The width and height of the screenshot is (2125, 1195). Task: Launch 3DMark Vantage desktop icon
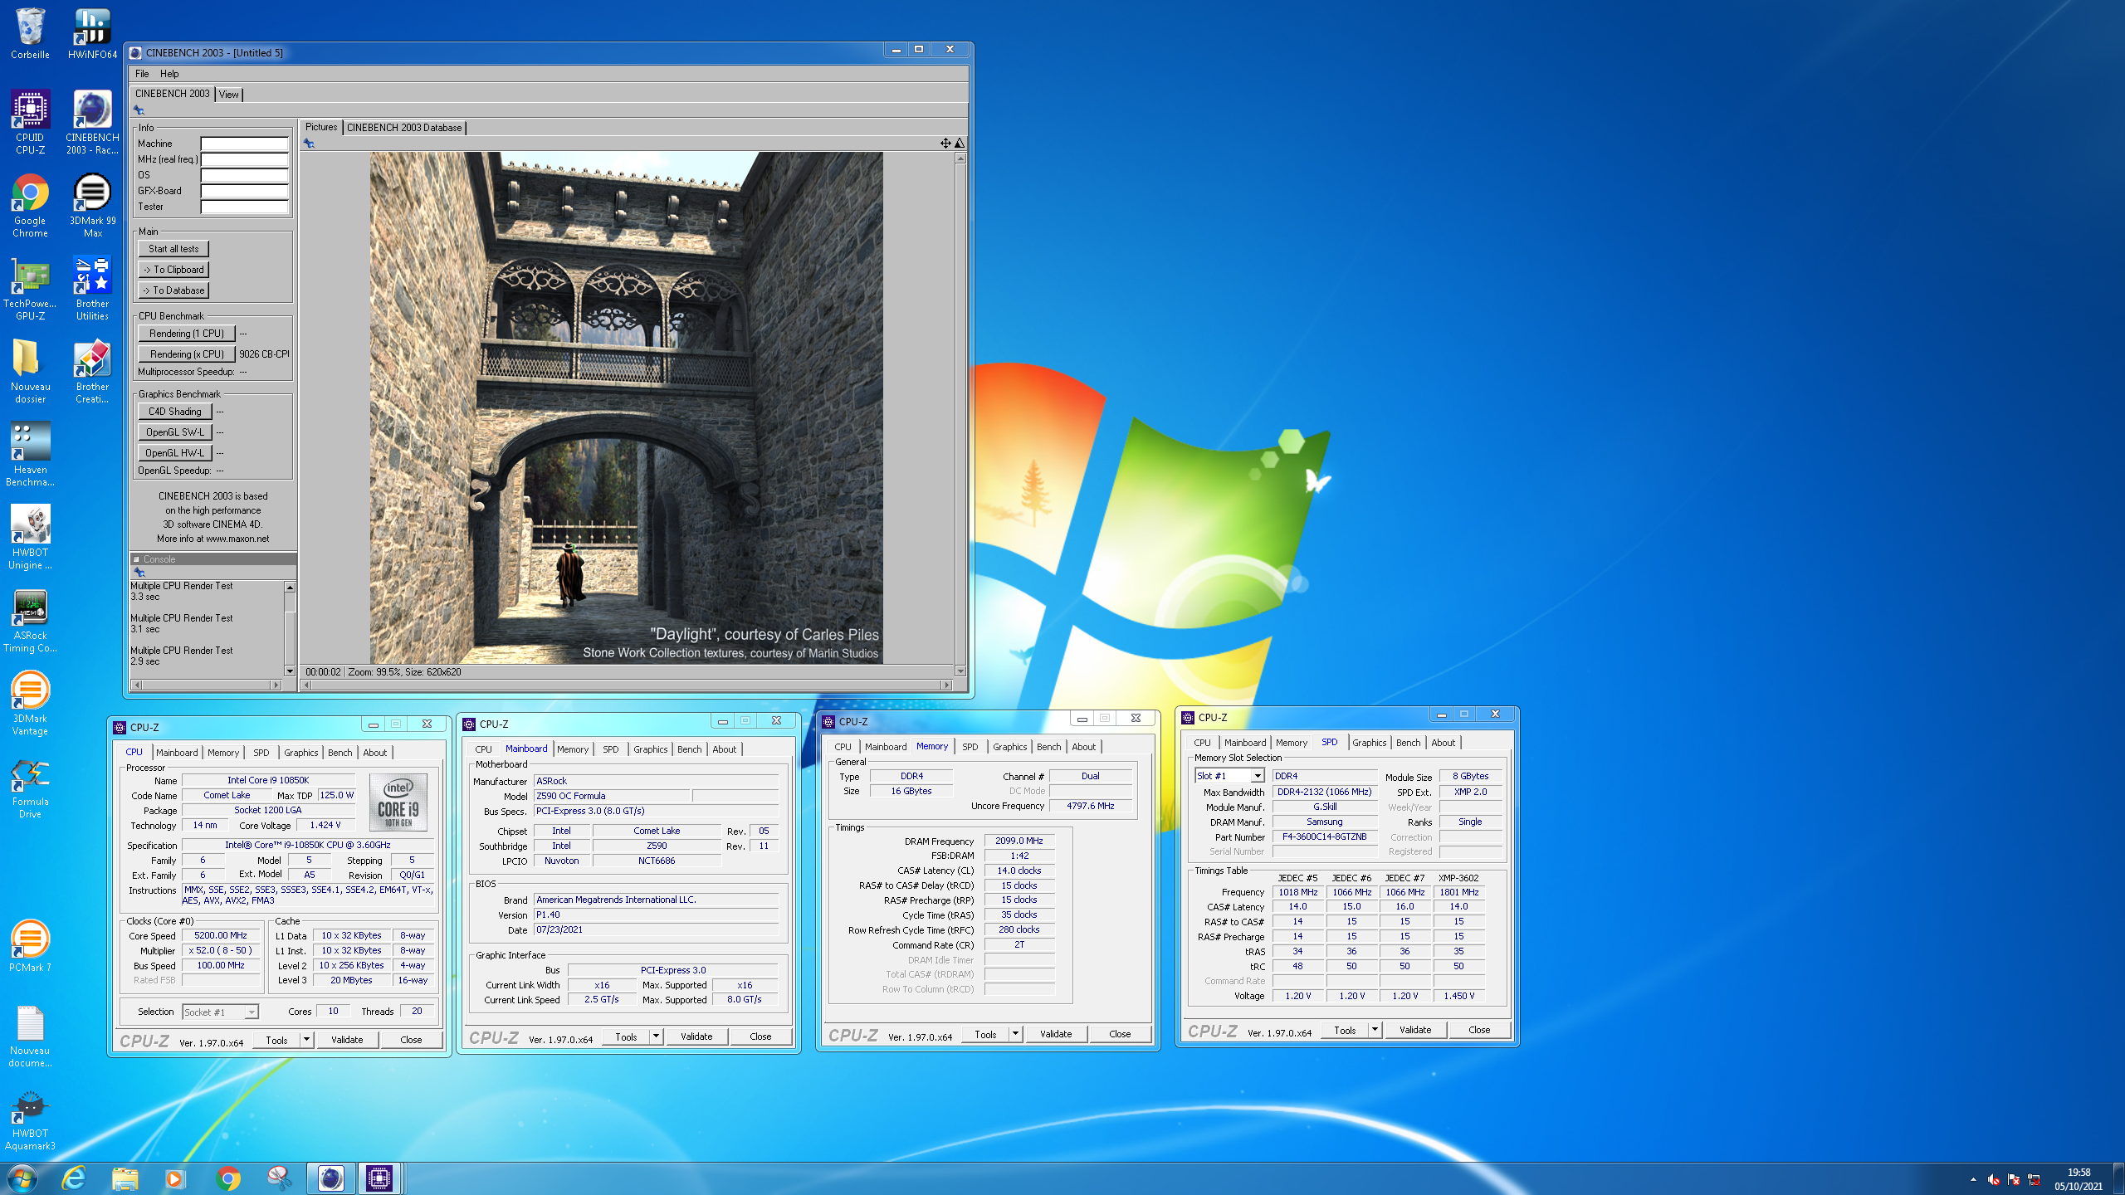pos(30,703)
